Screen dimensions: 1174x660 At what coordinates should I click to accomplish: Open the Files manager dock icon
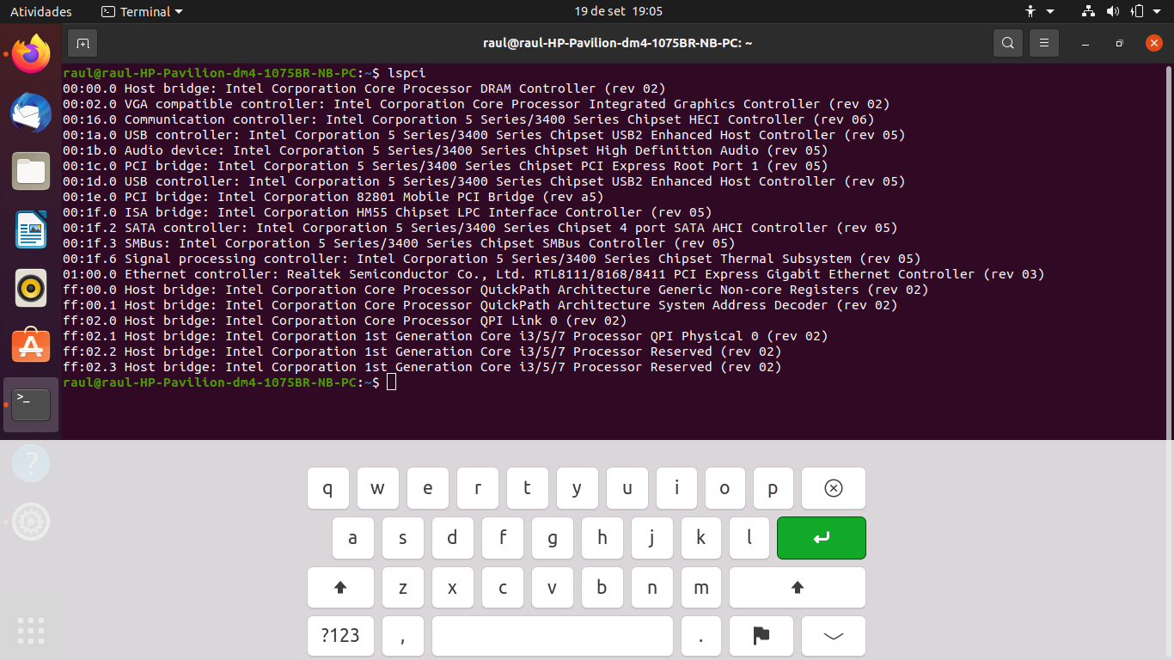[x=31, y=171]
